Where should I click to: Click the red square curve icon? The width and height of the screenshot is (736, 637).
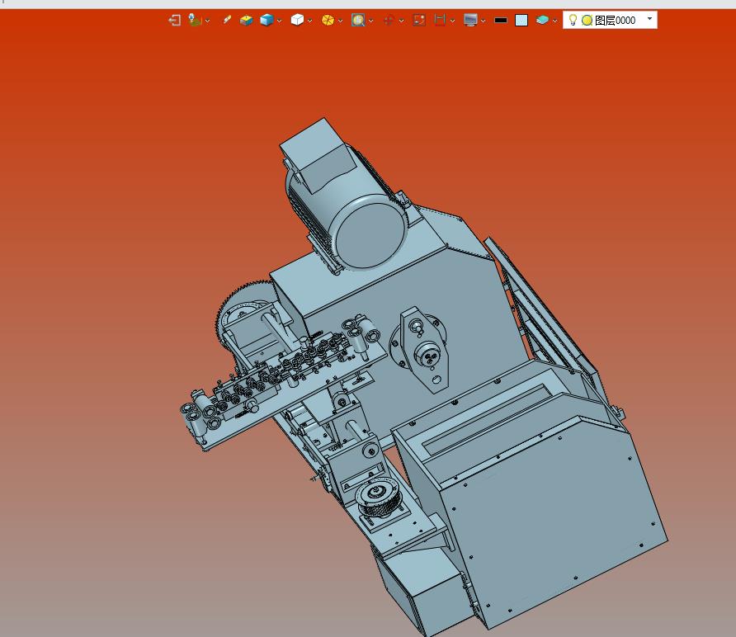tap(419, 20)
